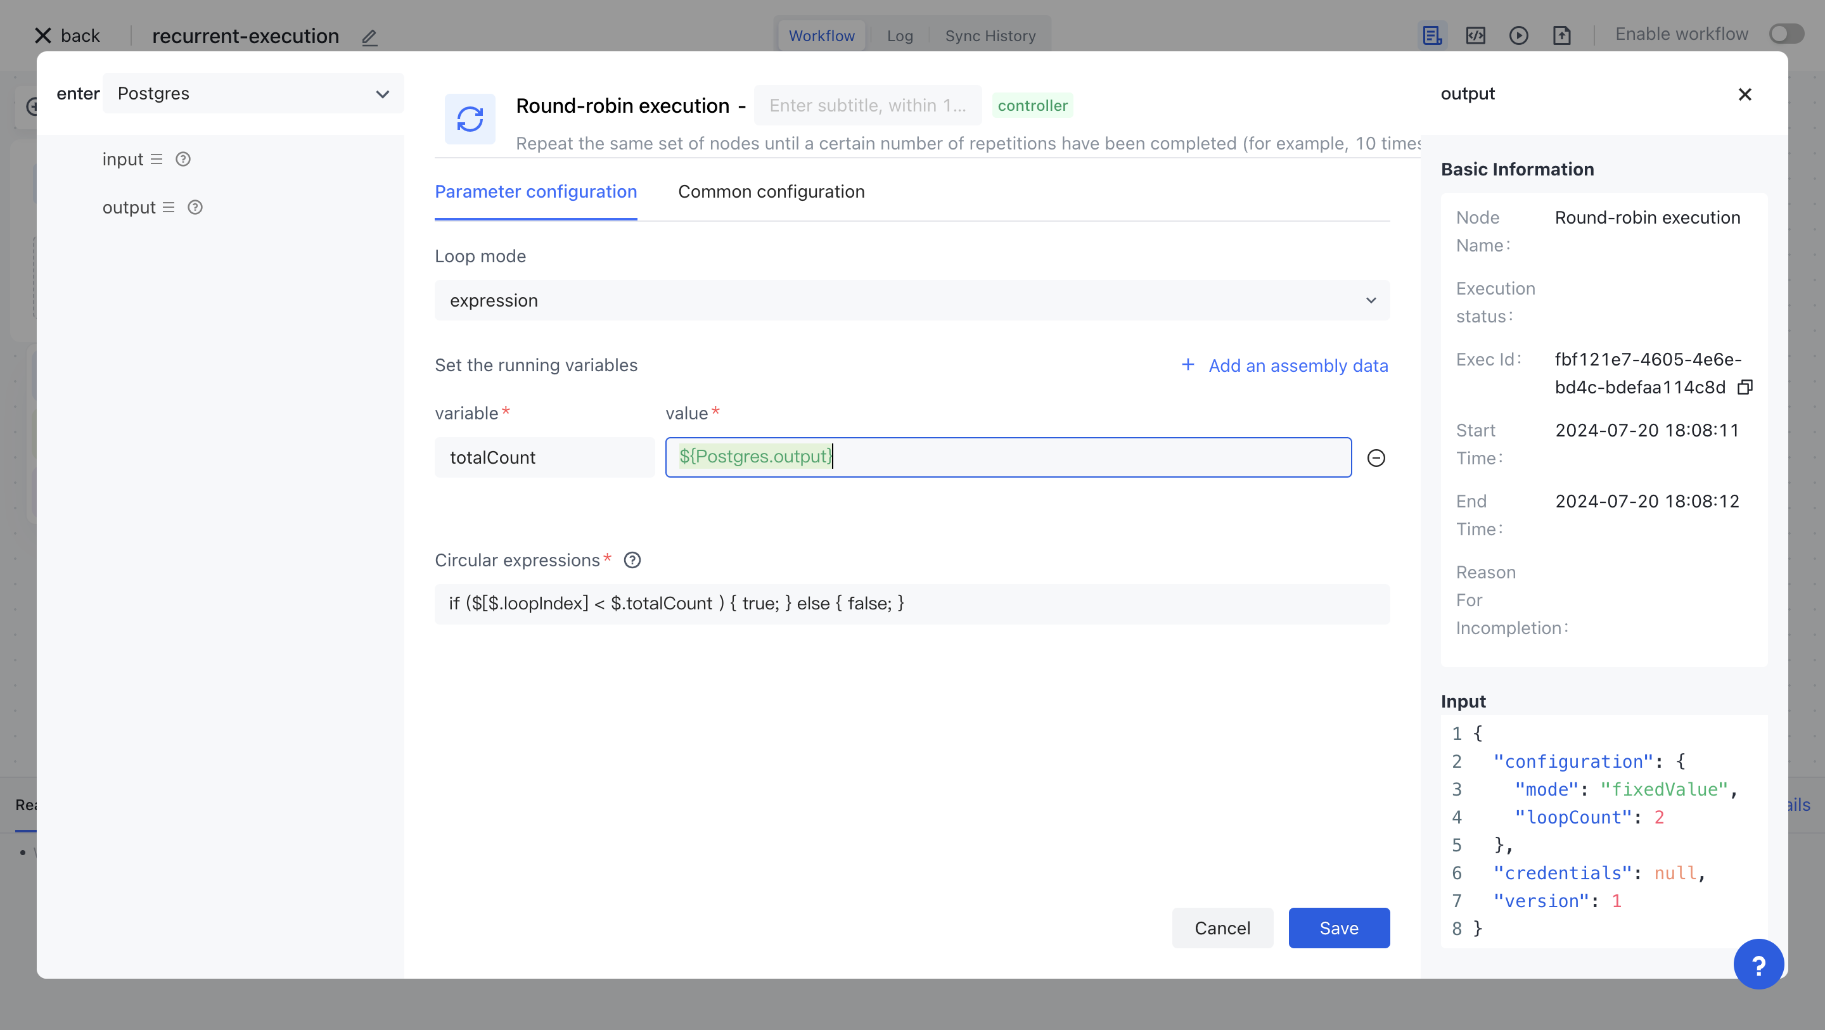Click the export workflow icon in the toolbar
This screenshot has width=1825, height=1030.
[1563, 35]
